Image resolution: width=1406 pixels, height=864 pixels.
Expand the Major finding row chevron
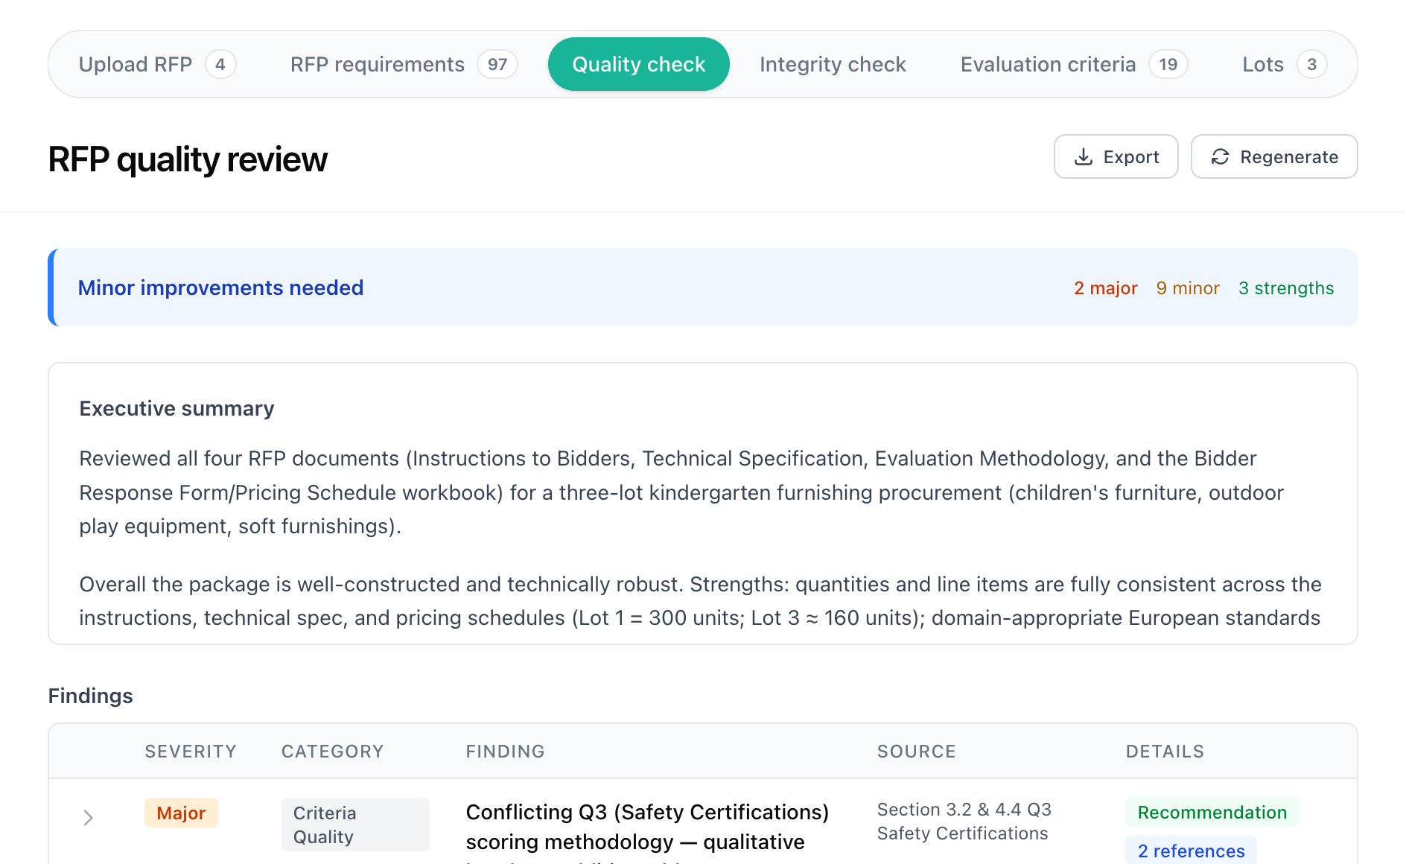click(88, 818)
